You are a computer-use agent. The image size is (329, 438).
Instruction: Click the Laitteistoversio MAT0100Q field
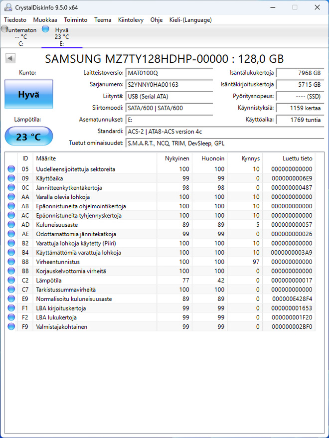169,73
